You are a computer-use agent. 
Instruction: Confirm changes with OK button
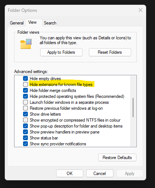click(70, 174)
